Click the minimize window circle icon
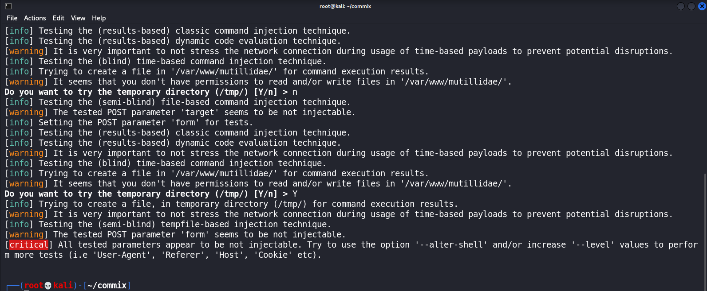This screenshot has height=291, width=707. tap(680, 6)
